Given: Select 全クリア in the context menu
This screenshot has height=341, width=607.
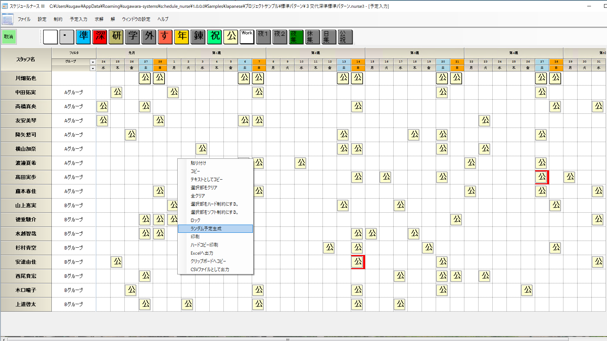Looking at the screenshot, I should (216, 196).
